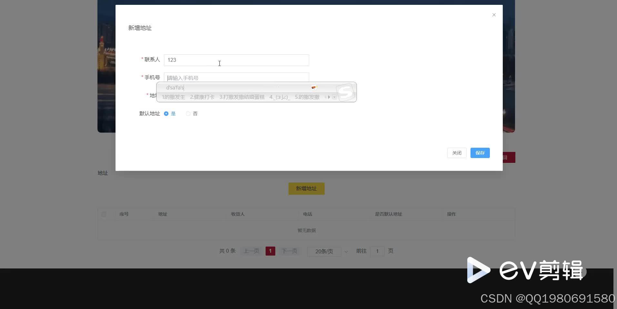
Task: Click page number 1 in pagination
Action: (x=270, y=251)
